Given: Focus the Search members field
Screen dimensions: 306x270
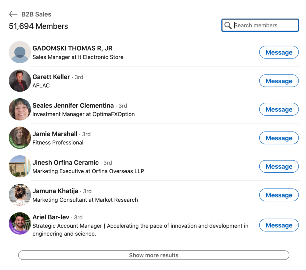Looking at the screenshot, I should 264,25.
